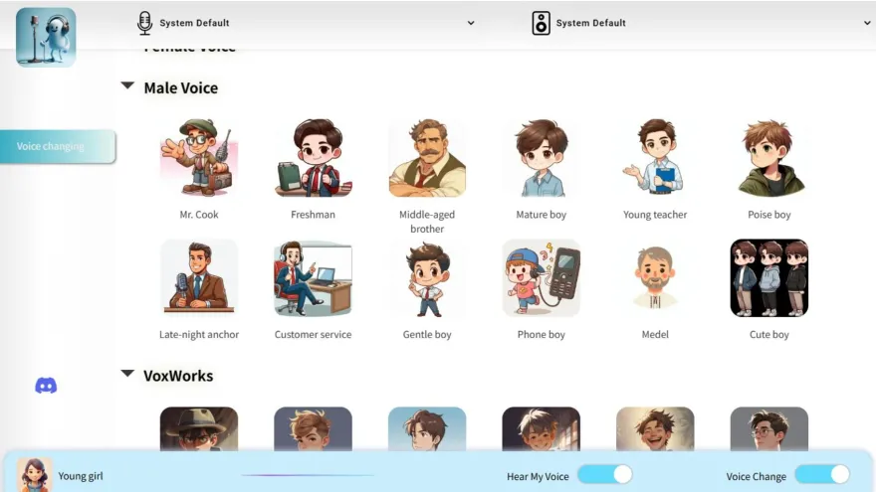Select the Poise boy voice avatar

tap(768, 158)
